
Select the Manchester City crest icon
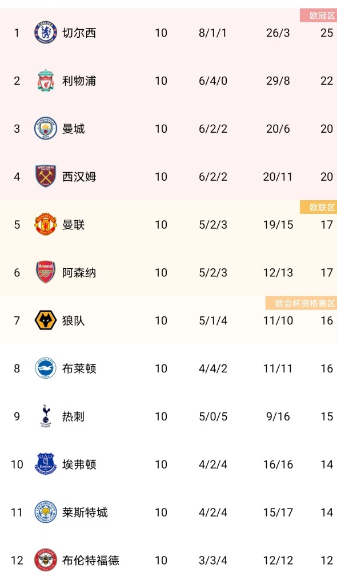pyautogui.click(x=46, y=128)
